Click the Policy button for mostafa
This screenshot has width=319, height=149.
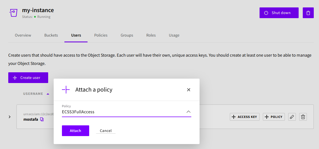274,117
